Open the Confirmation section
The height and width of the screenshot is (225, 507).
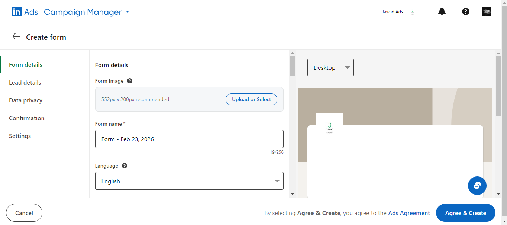[x=27, y=118]
